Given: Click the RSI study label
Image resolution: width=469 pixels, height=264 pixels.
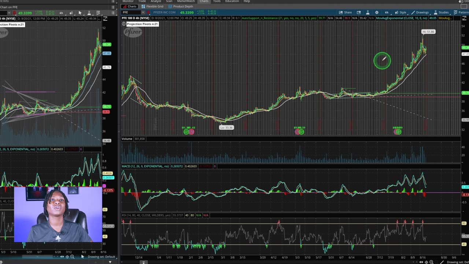Looking at the screenshot, I should click(x=146, y=215).
